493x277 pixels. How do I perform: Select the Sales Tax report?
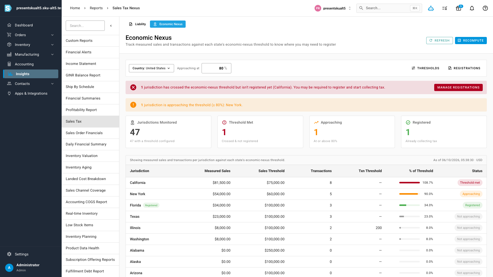(x=90, y=121)
